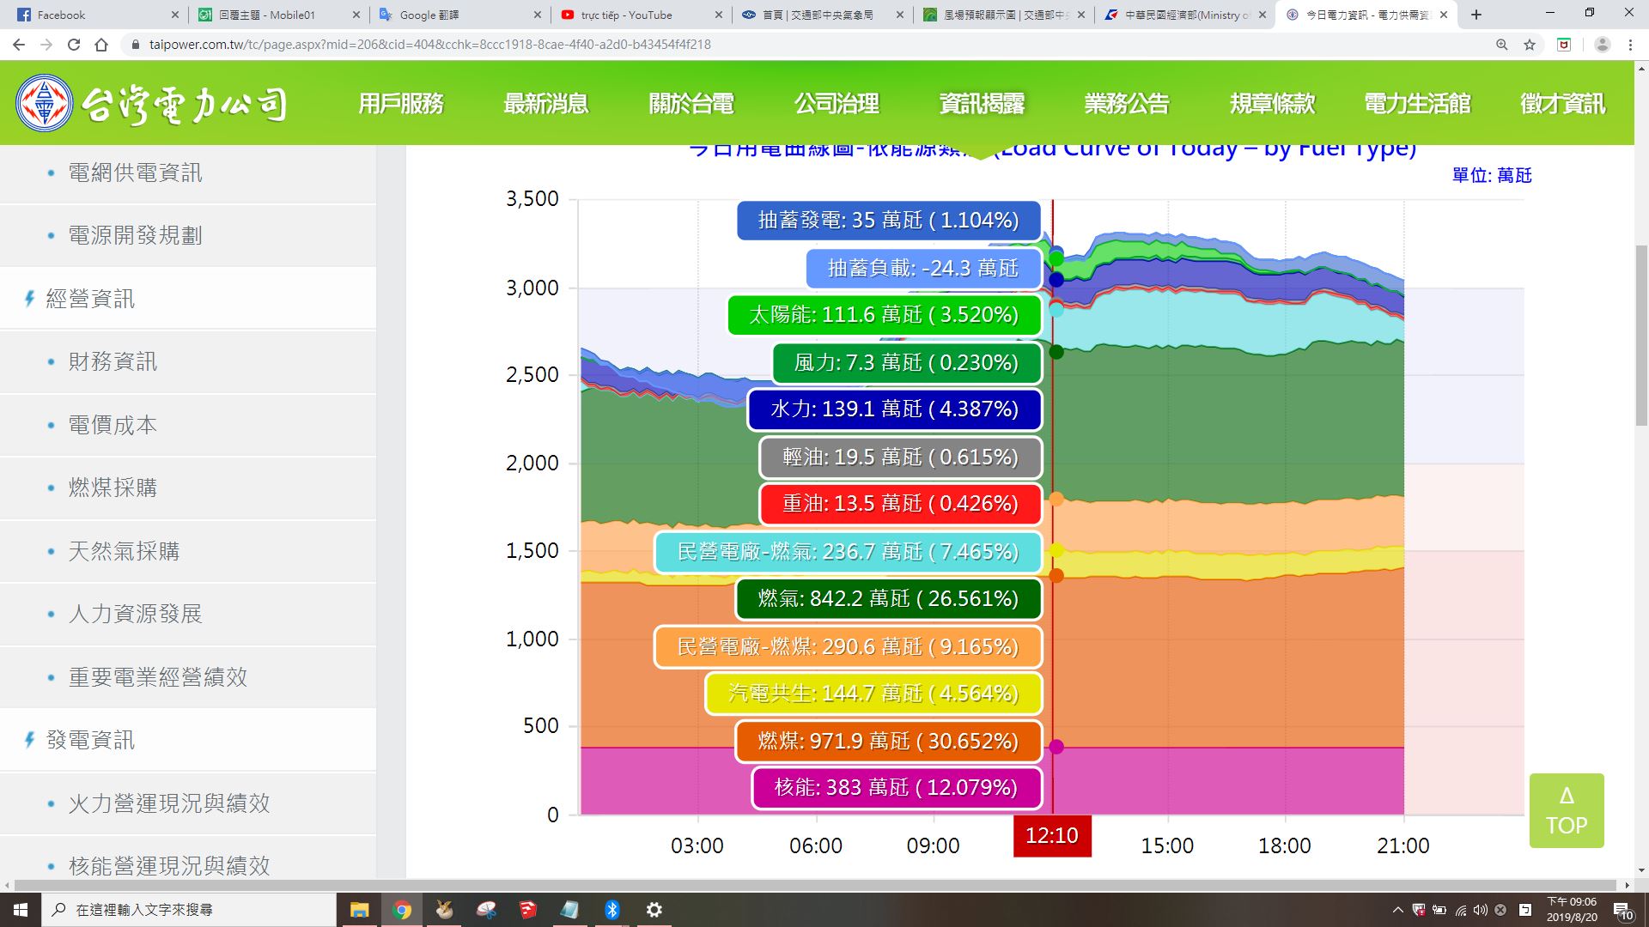Open the 電力生活館 menu

(1417, 104)
